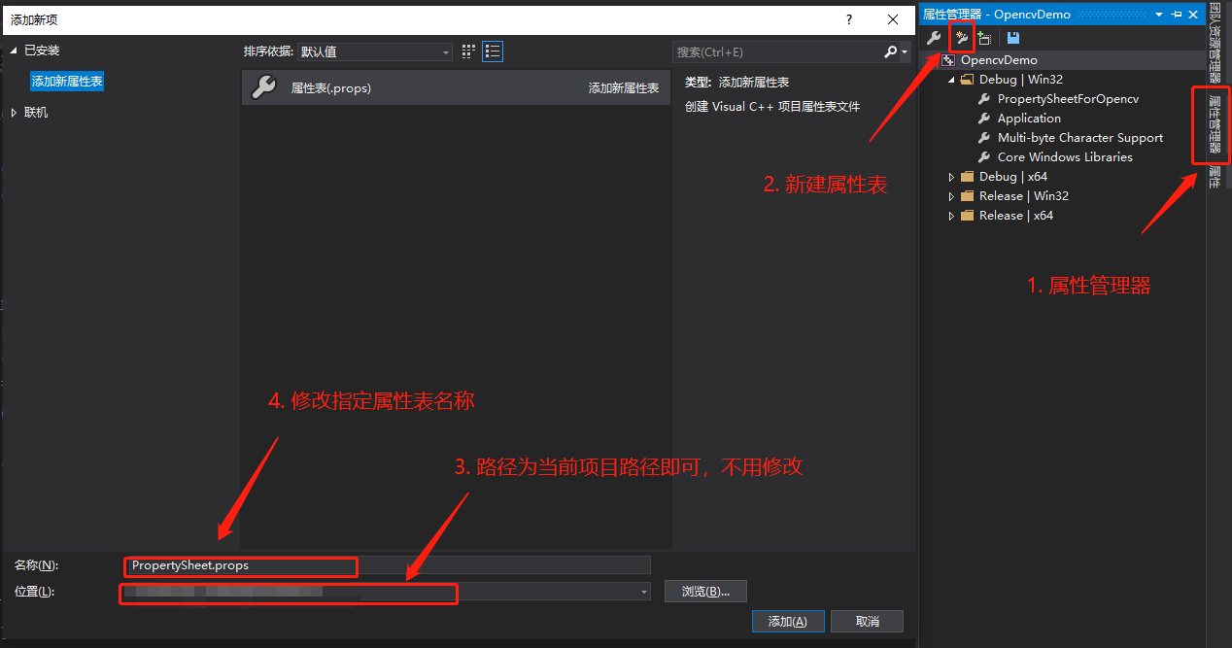
Task: Click the 属性管理器 - OpencvDemo panel title
Action: [x=996, y=14]
